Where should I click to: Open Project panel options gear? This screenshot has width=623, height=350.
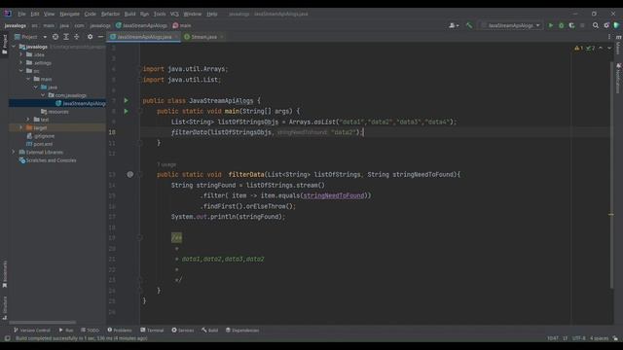(91, 37)
